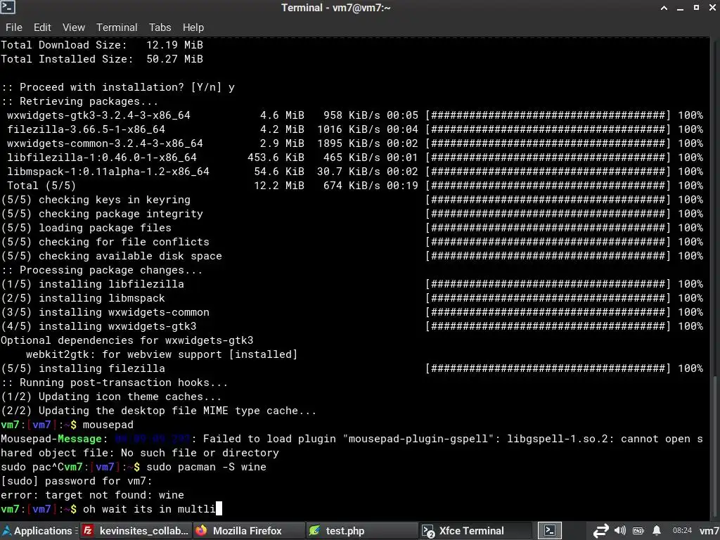
Task: Click the 'Total Download Size' line
Action: pos(102,45)
